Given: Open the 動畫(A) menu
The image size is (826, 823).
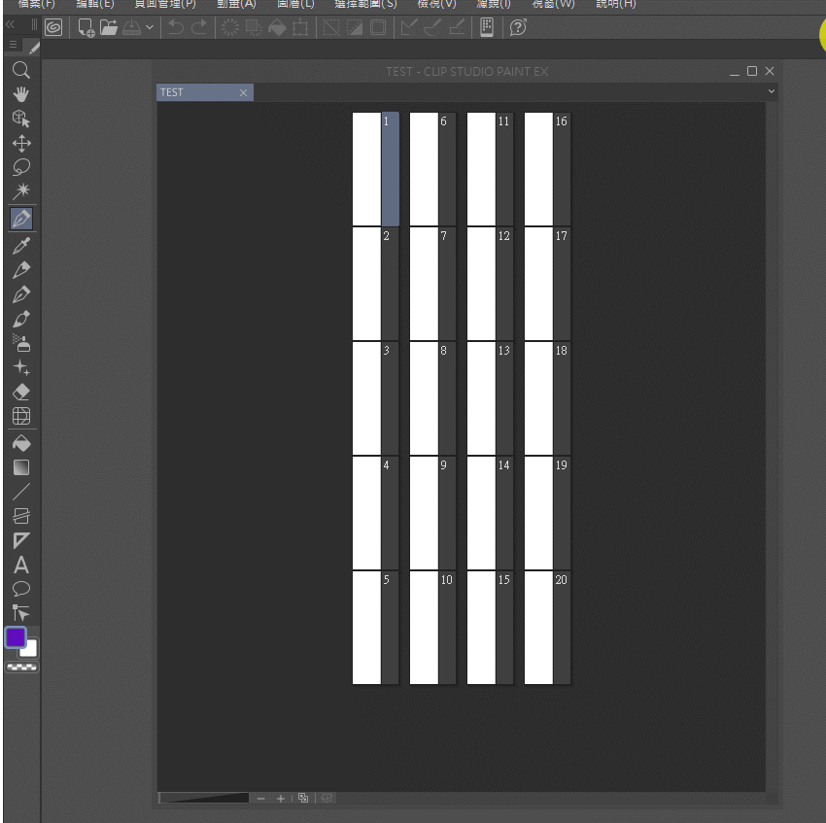Looking at the screenshot, I should (x=236, y=4).
